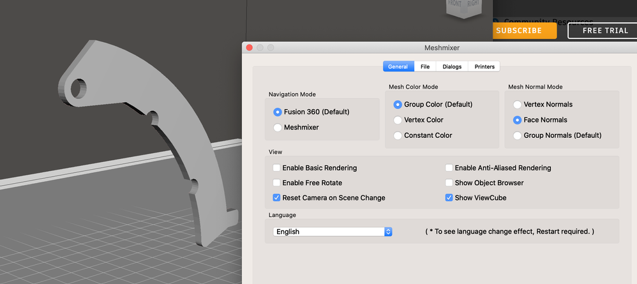
Task: Uncheck Reset Camera on Scene Change
Action: pos(276,198)
